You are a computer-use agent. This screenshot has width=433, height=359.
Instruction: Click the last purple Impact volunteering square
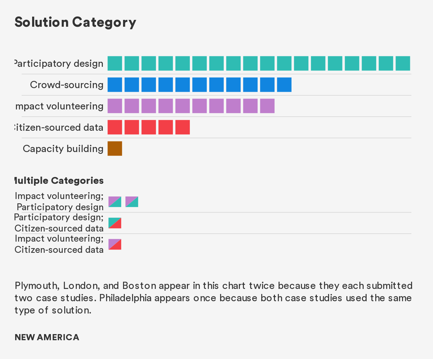tap(267, 106)
